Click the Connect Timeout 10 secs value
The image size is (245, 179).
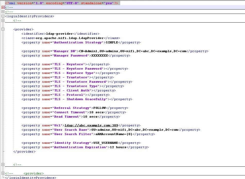point(97,112)
